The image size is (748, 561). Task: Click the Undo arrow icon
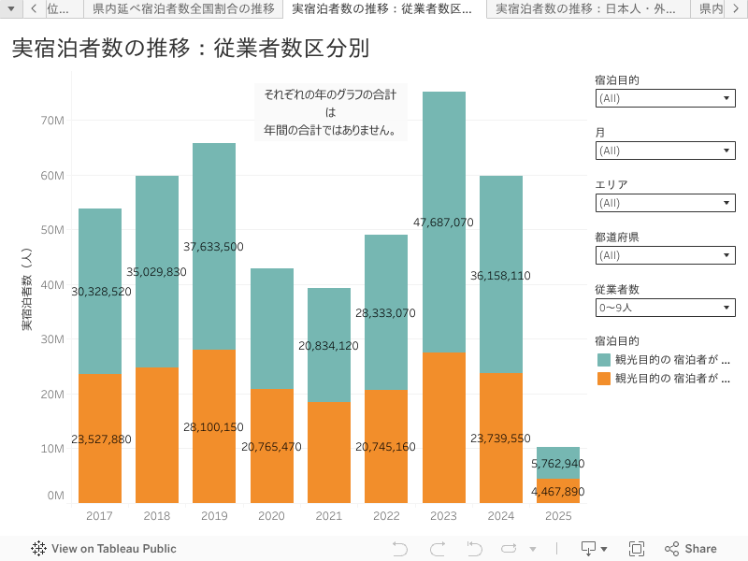click(400, 549)
